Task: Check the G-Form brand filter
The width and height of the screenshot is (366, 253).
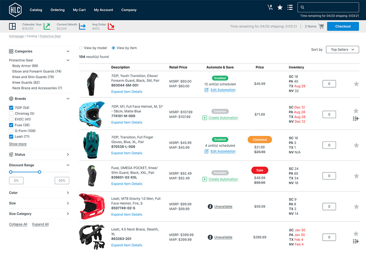Action: pos(11,131)
